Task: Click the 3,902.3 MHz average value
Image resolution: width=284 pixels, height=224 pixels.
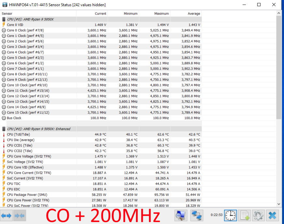Action: tap(191, 68)
